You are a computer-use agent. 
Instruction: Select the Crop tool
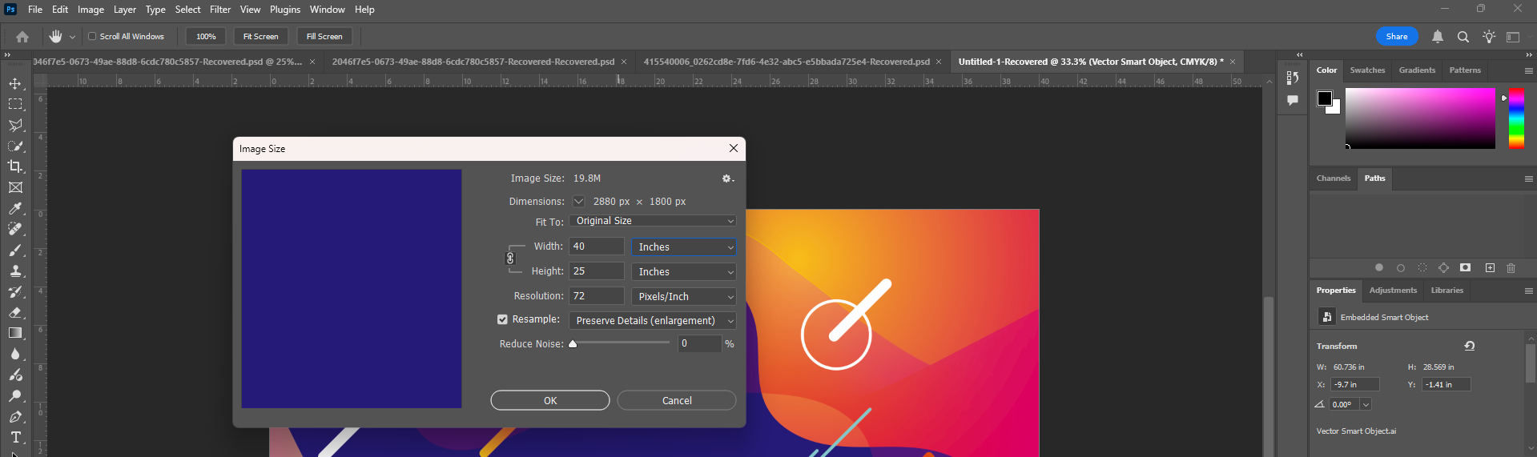15,166
